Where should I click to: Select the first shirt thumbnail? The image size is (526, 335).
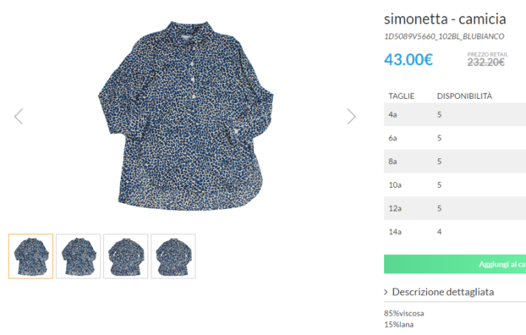tap(31, 256)
